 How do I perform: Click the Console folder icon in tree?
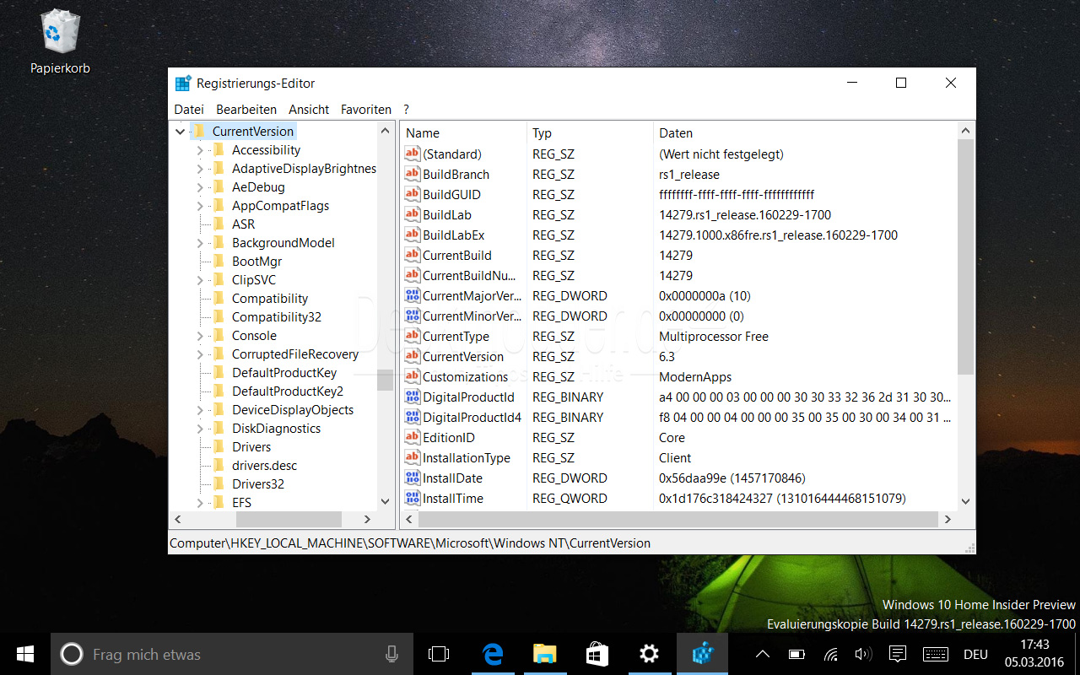(219, 335)
